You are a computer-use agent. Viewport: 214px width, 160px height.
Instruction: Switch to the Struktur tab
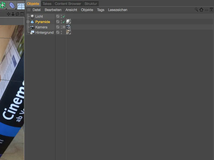[x=91, y=4]
